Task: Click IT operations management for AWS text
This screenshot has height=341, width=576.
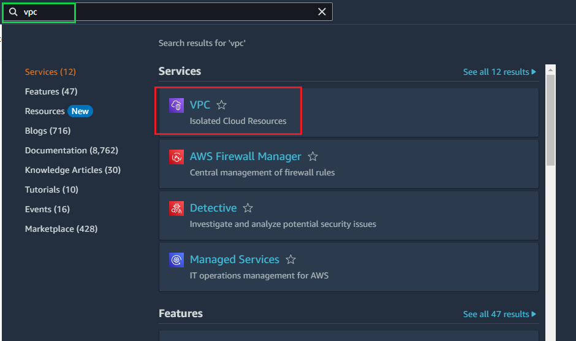Action: tap(259, 275)
